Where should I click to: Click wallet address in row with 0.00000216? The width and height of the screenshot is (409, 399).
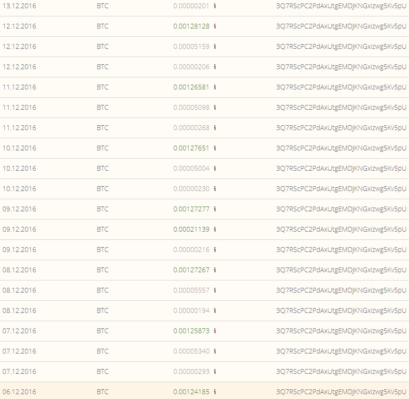pyautogui.click(x=341, y=250)
